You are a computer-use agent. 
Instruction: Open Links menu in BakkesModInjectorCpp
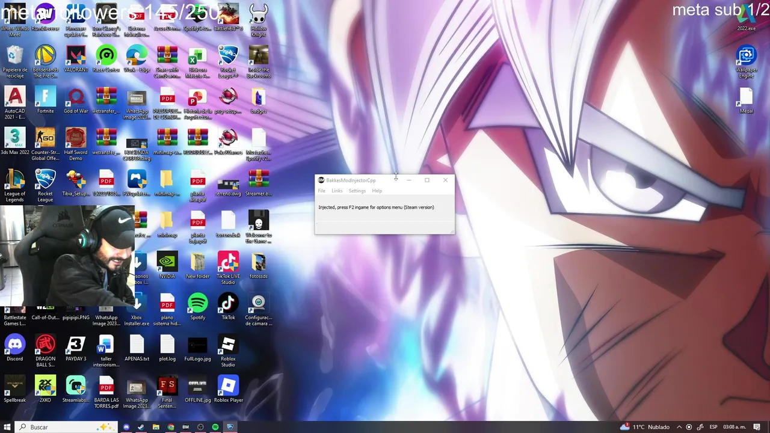[x=337, y=191]
